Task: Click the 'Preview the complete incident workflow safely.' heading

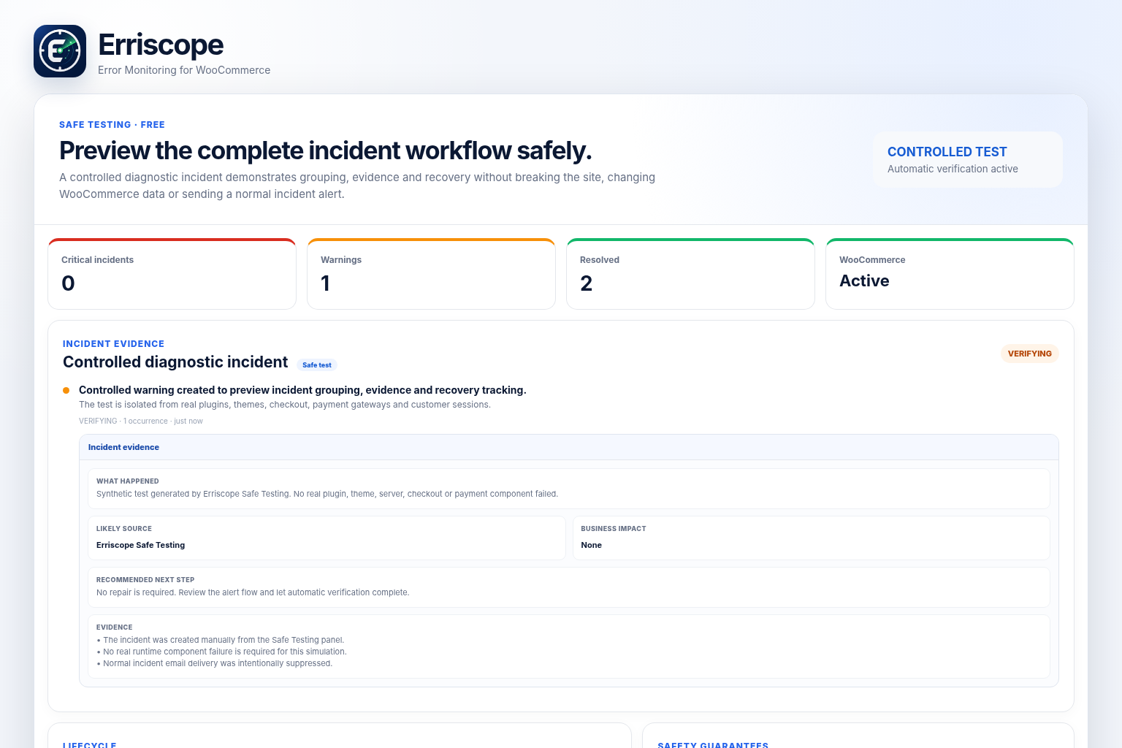Action: pyautogui.click(x=326, y=150)
